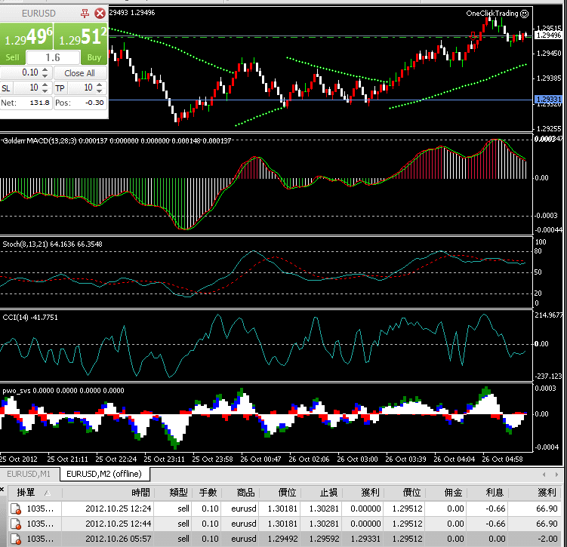The height and width of the screenshot is (547, 567).
Task: Close the EURUSD one-click panel
Action: (x=100, y=14)
